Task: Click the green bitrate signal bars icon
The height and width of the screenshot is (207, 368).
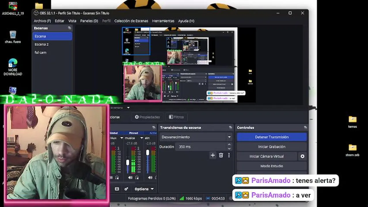Action: pos(182,198)
